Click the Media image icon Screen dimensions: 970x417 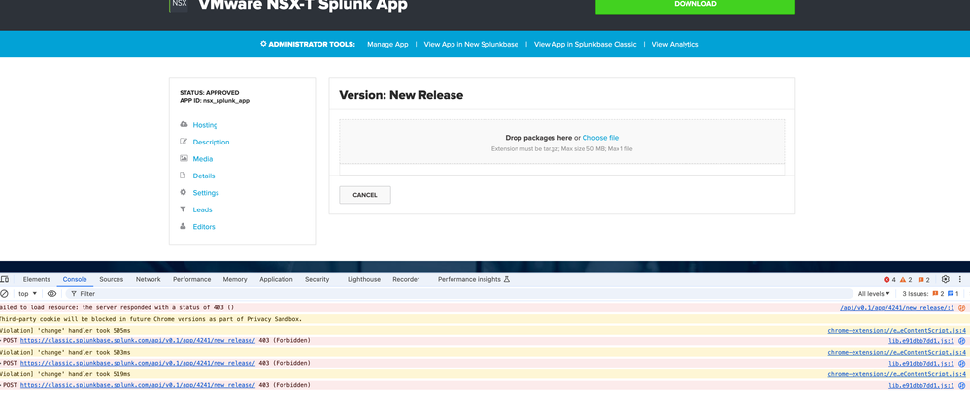[184, 158]
